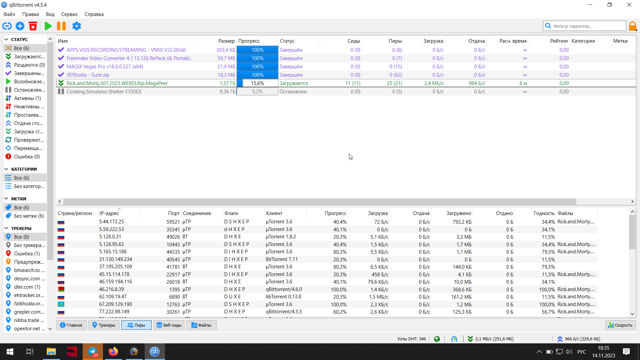Select the Rick.and.Morty.S07 torrent row
Screen dimensions: 640x360
coord(117,83)
